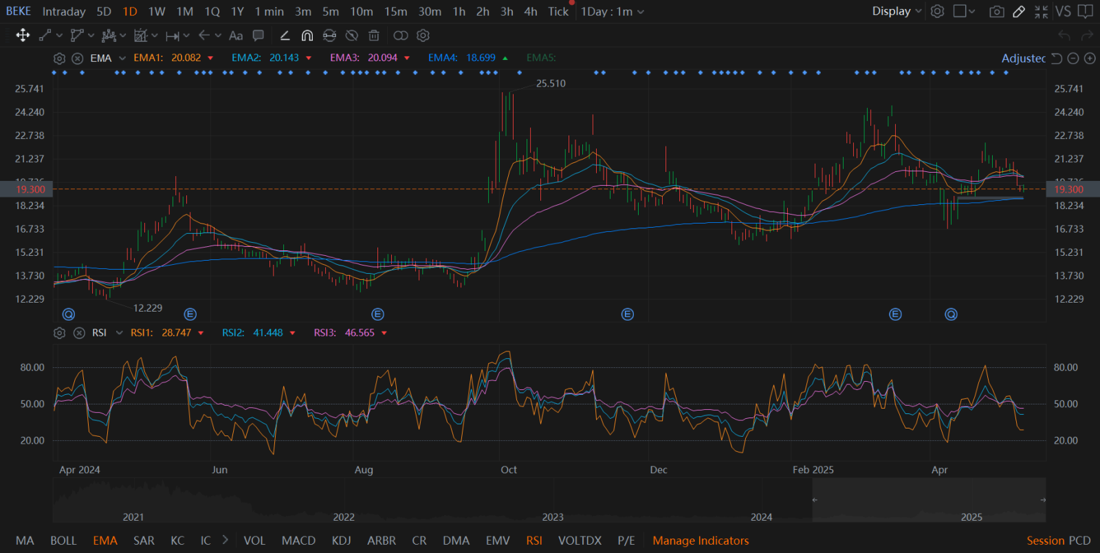The width and height of the screenshot is (1100, 553).
Task: Expand the 1Day : 1m interval dropdown
Action: coord(613,11)
